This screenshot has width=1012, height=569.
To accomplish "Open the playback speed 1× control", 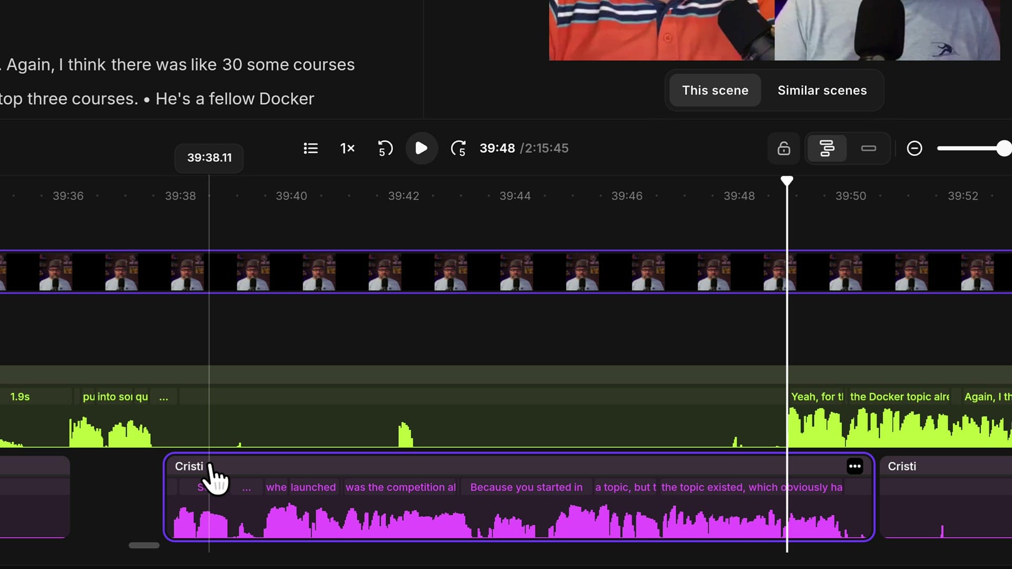I will 347,149.
